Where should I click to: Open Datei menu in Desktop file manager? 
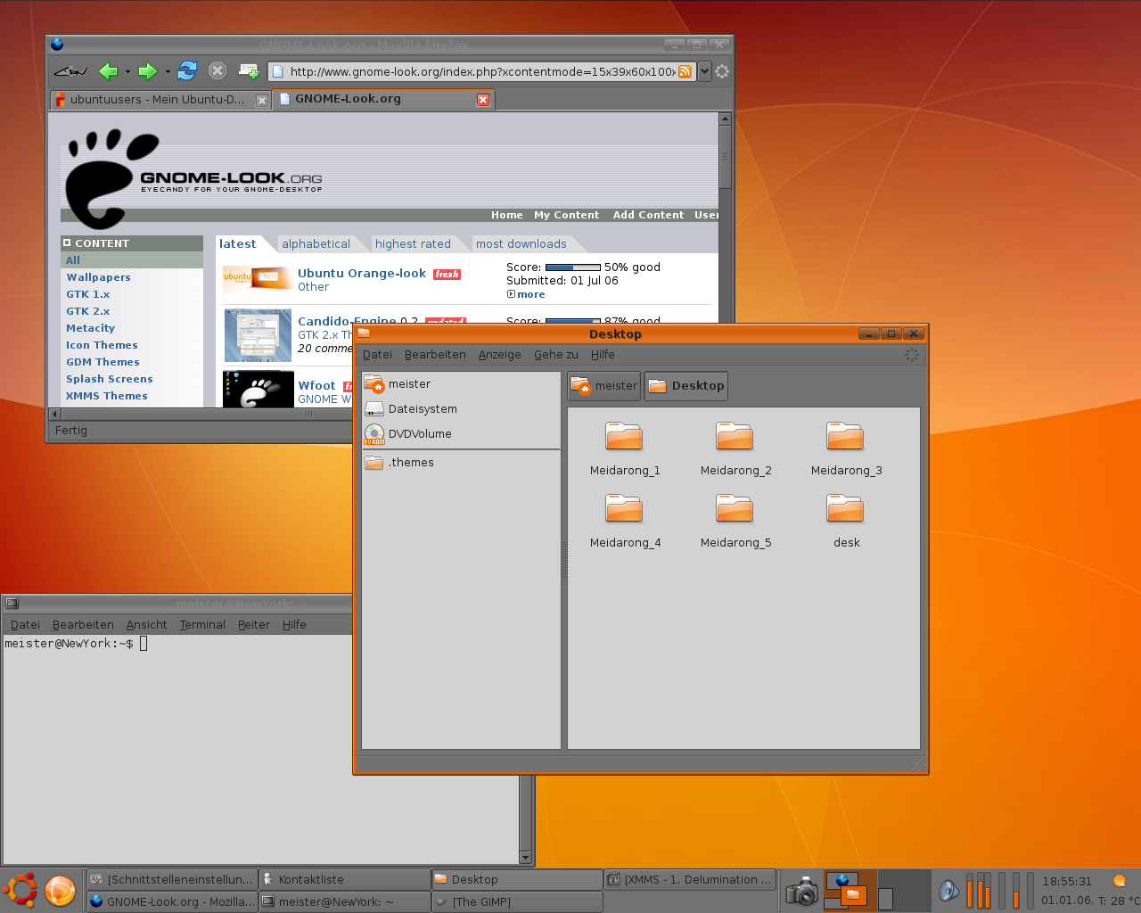tap(377, 355)
